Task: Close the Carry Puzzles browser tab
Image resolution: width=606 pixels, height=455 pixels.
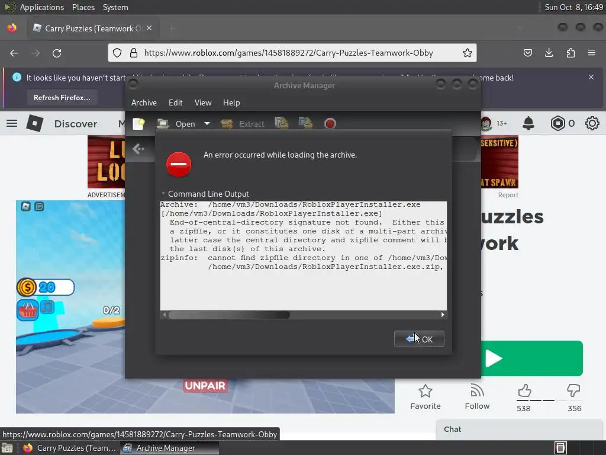Action: click(x=149, y=28)
